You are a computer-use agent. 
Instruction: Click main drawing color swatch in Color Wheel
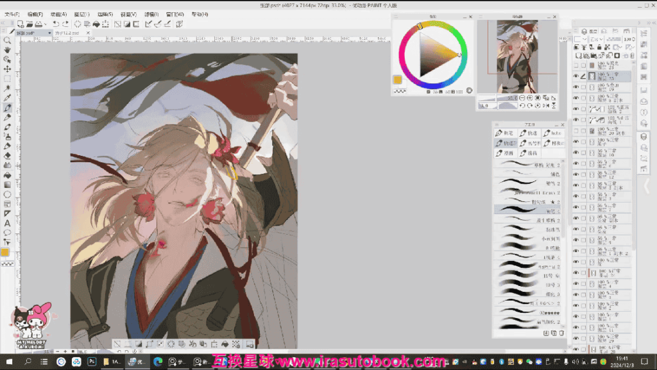pyautogui.click(x=397, y=80)
